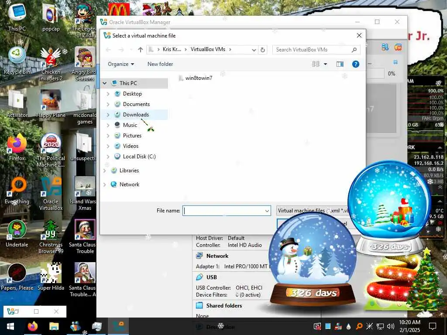Screen dimensions: 447x335
Task: Open Oracle VirtualBox desktop shortcut
Action: (51, 194)
